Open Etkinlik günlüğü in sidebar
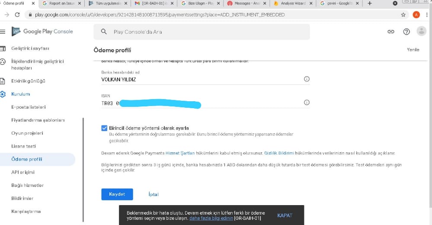 coord(28,81)
